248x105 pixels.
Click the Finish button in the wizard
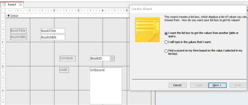coord(238,85)
